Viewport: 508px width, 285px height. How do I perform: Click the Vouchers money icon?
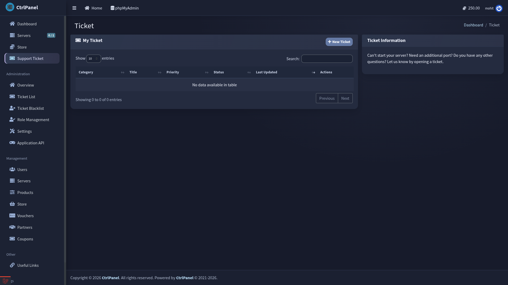(12, 216)
